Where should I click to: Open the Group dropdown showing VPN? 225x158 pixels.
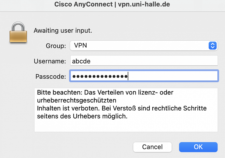click(x=144, y=46)
